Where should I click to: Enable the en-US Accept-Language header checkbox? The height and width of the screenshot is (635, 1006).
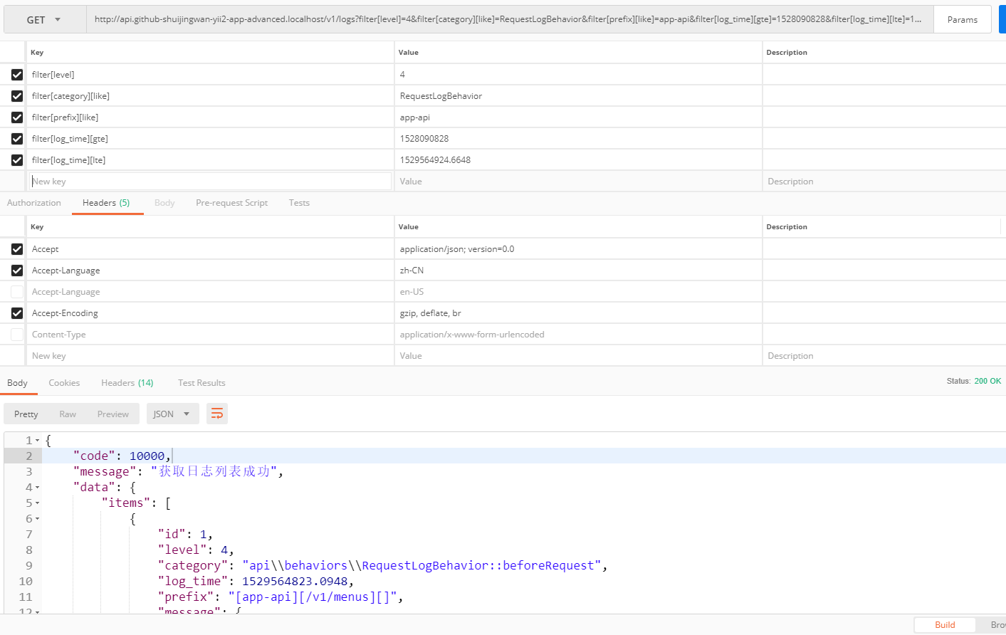(17, 292)
